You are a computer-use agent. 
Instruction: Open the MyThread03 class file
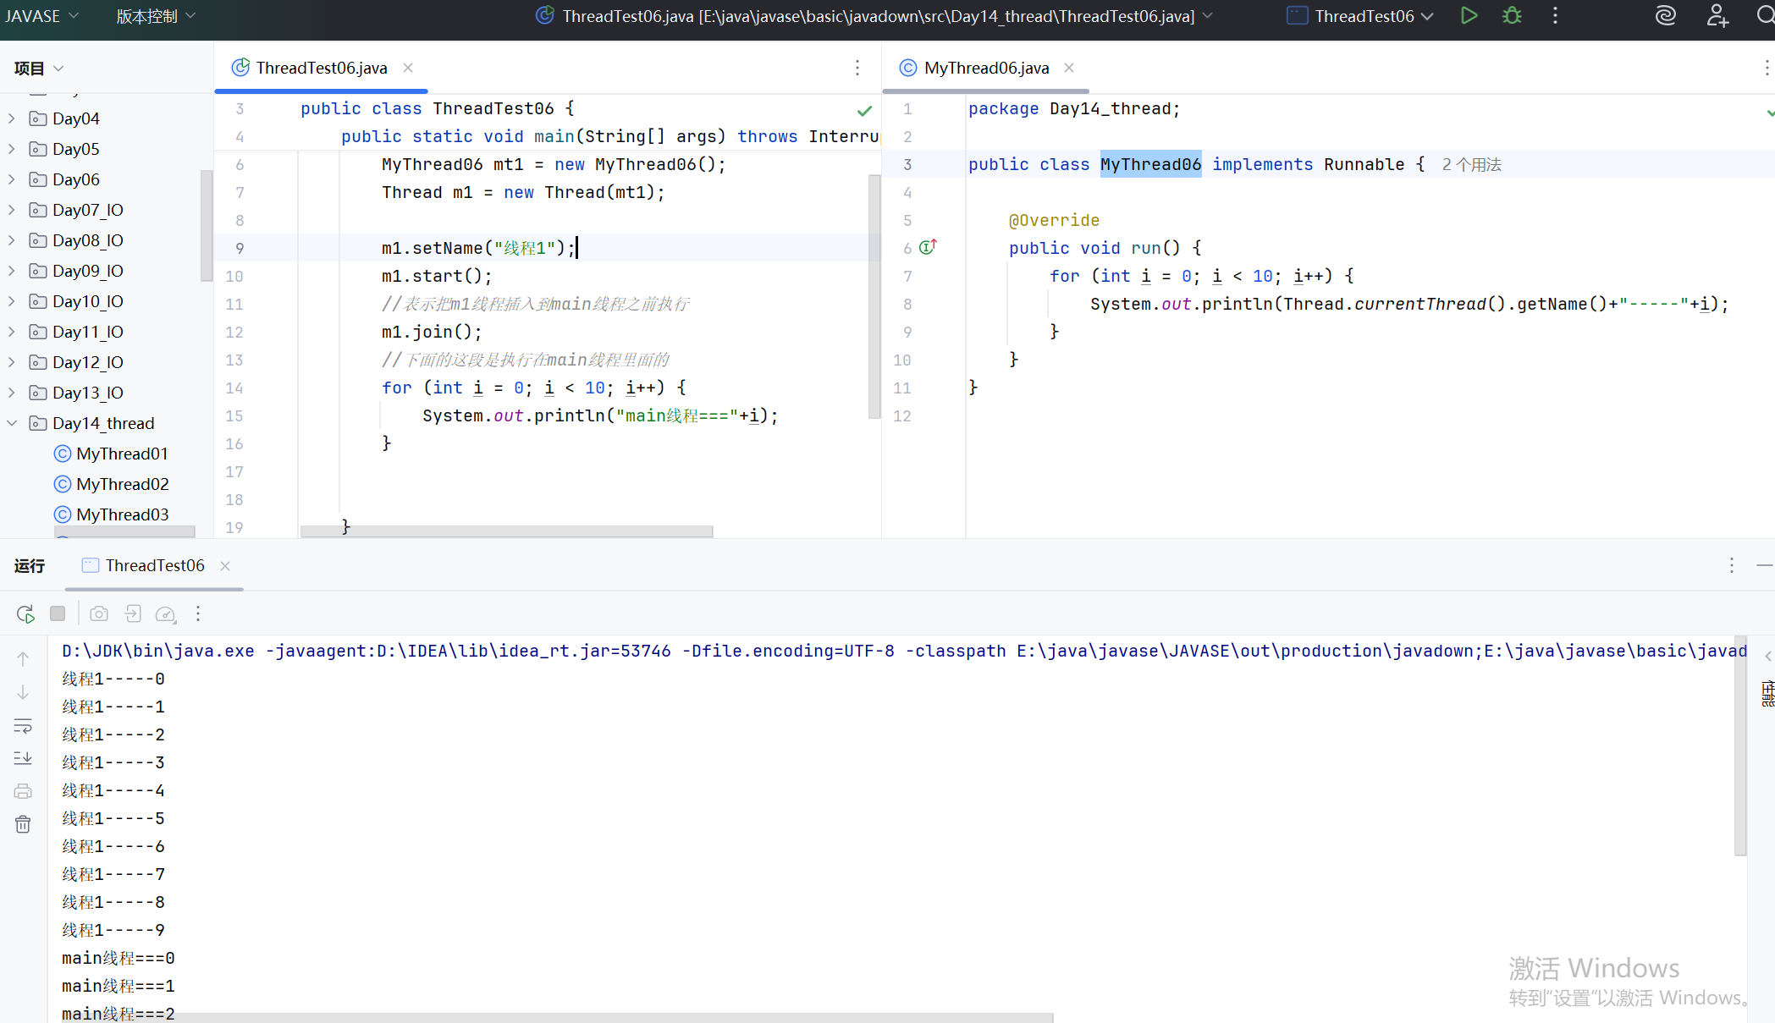[122, 514]
